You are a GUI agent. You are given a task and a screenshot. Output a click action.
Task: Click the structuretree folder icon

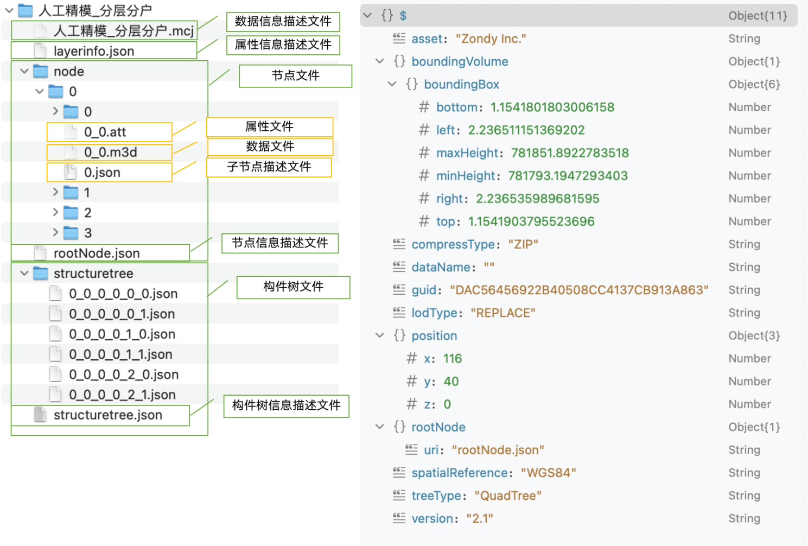pos(41,274)
